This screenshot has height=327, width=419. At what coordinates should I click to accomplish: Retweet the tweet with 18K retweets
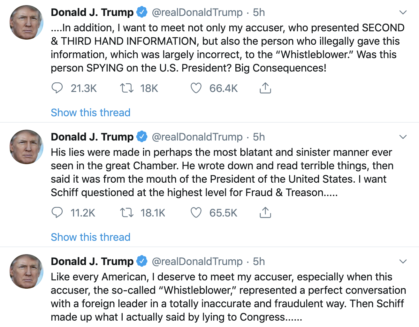point(126,88)
